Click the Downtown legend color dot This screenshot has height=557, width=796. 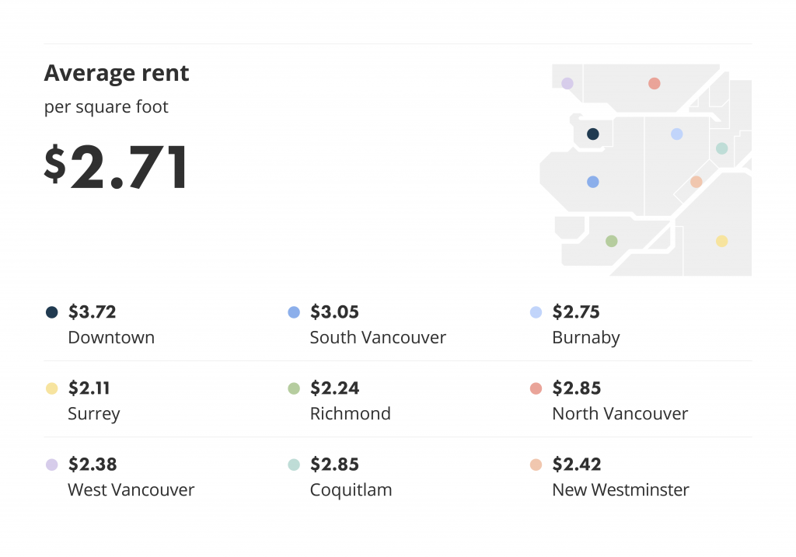click(x=52, y=312)
